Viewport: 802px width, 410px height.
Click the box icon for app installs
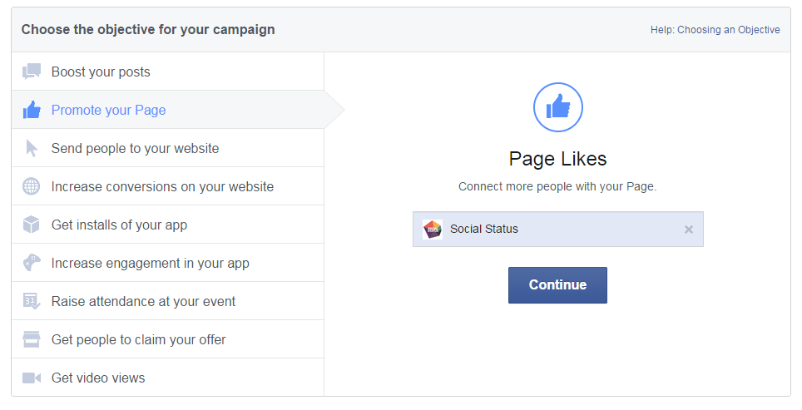point(32,225)
